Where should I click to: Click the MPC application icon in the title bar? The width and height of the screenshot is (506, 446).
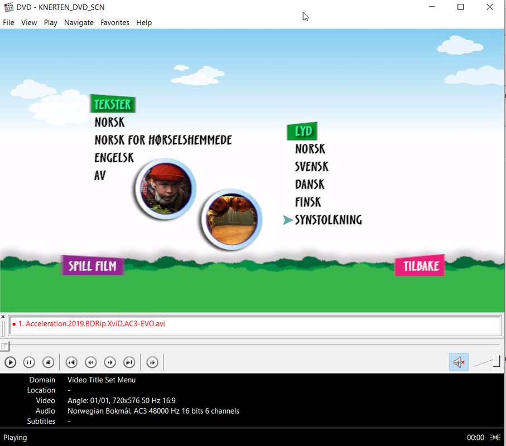coord(9,7)
